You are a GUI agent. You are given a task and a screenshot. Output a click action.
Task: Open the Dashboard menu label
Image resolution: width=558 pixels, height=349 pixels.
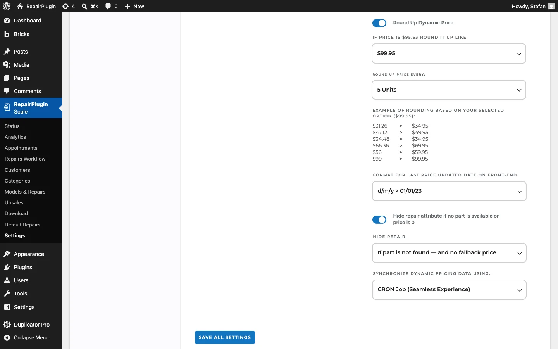pos(28,21)
